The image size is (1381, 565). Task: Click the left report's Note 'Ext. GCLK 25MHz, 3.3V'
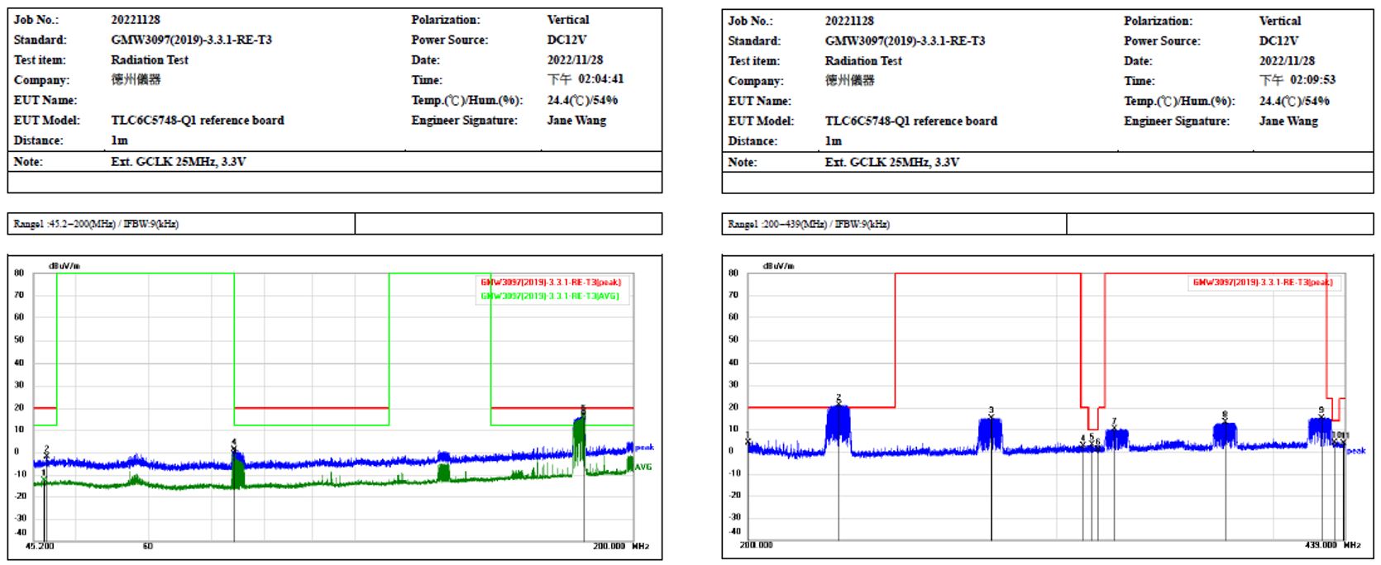pos(178,162)
